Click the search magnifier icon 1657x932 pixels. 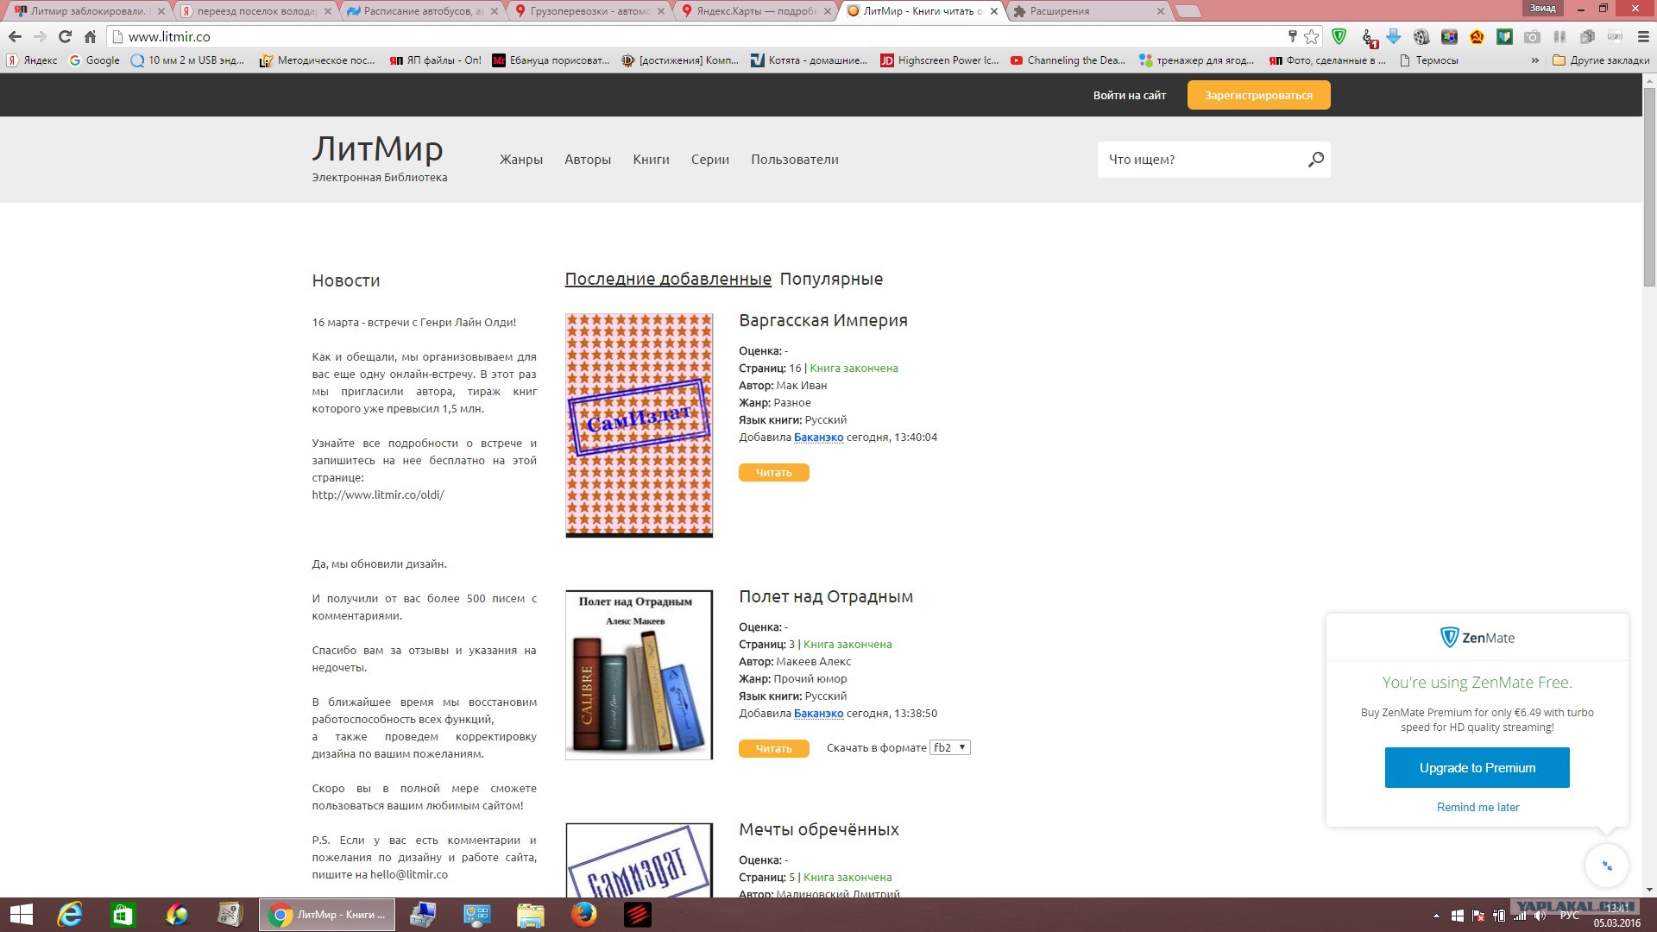pos(1315,160)
